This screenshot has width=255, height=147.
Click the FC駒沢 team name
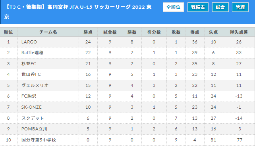[x=29, y=96]
